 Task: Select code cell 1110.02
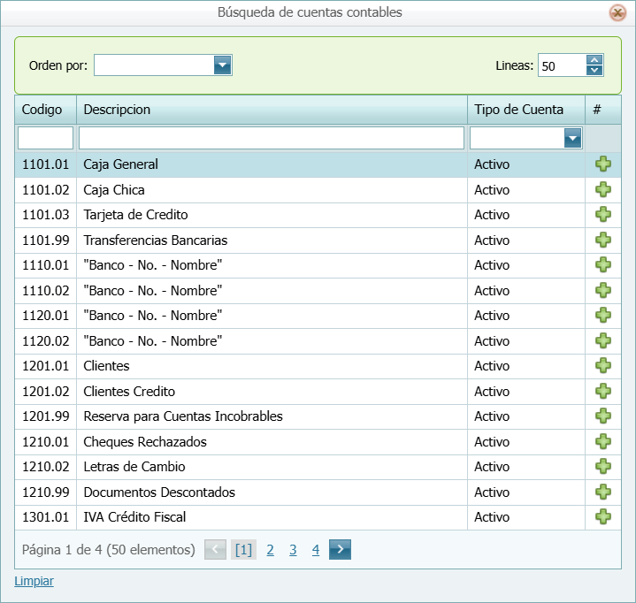45,290
